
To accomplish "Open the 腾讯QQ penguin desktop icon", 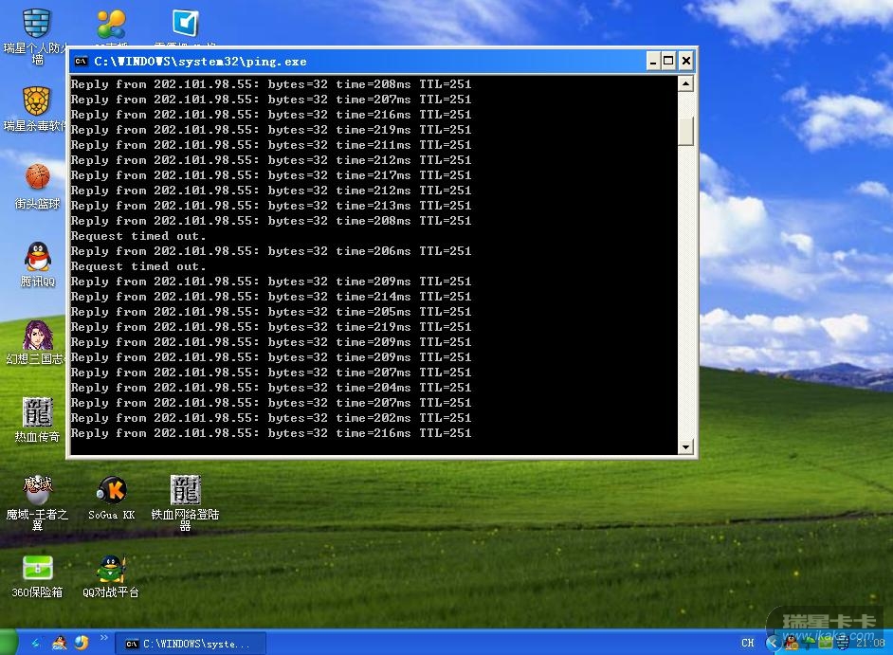I will click(x=37, y=256).
